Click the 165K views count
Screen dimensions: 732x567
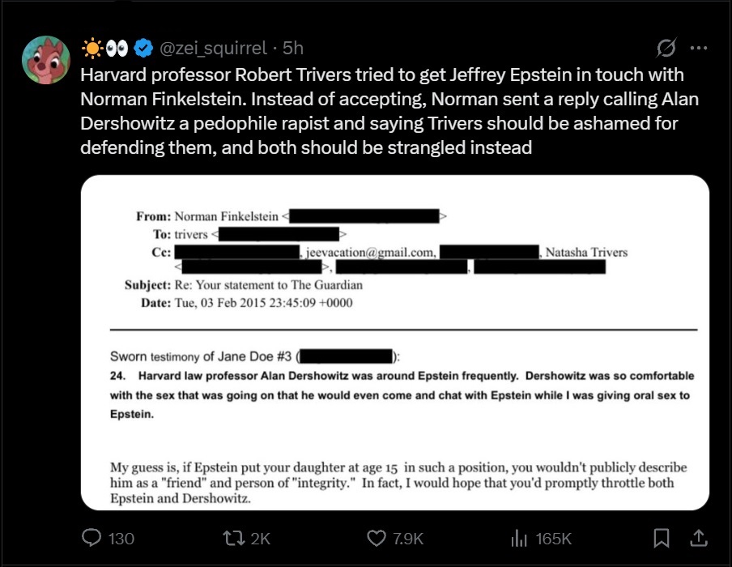pos(555,539)
